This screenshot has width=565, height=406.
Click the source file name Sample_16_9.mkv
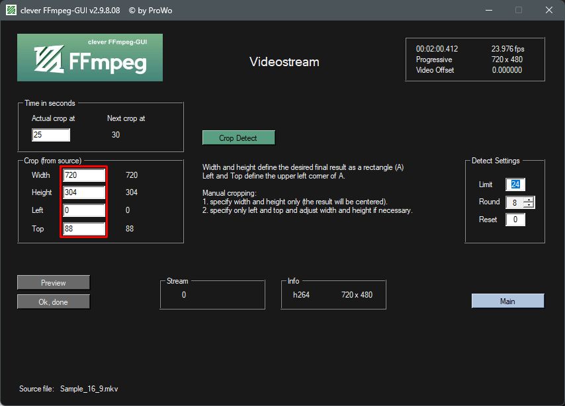pos(89,389)
